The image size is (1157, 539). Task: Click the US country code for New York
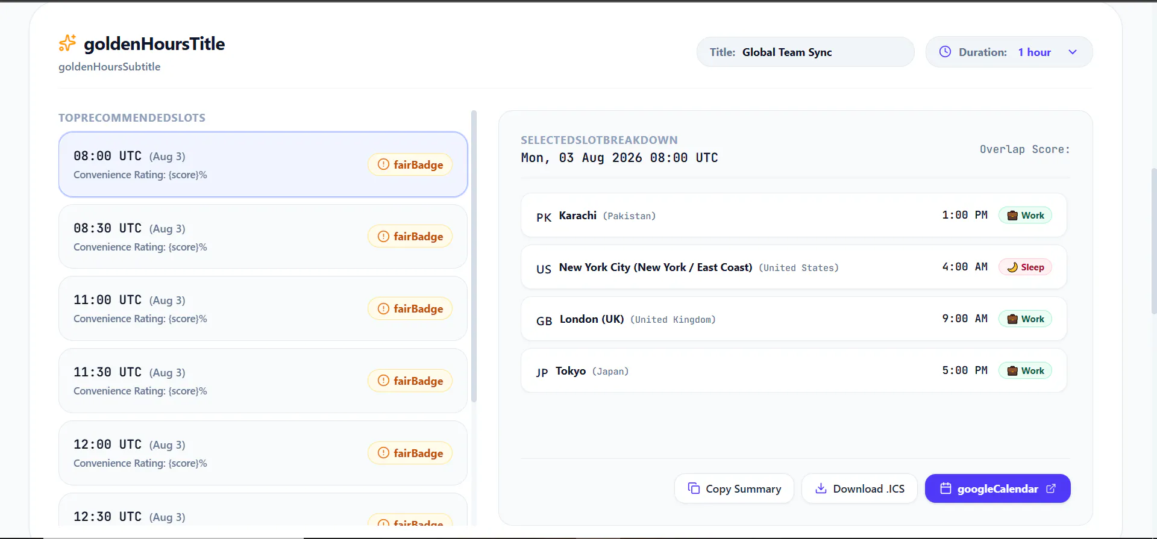[544, 269]
